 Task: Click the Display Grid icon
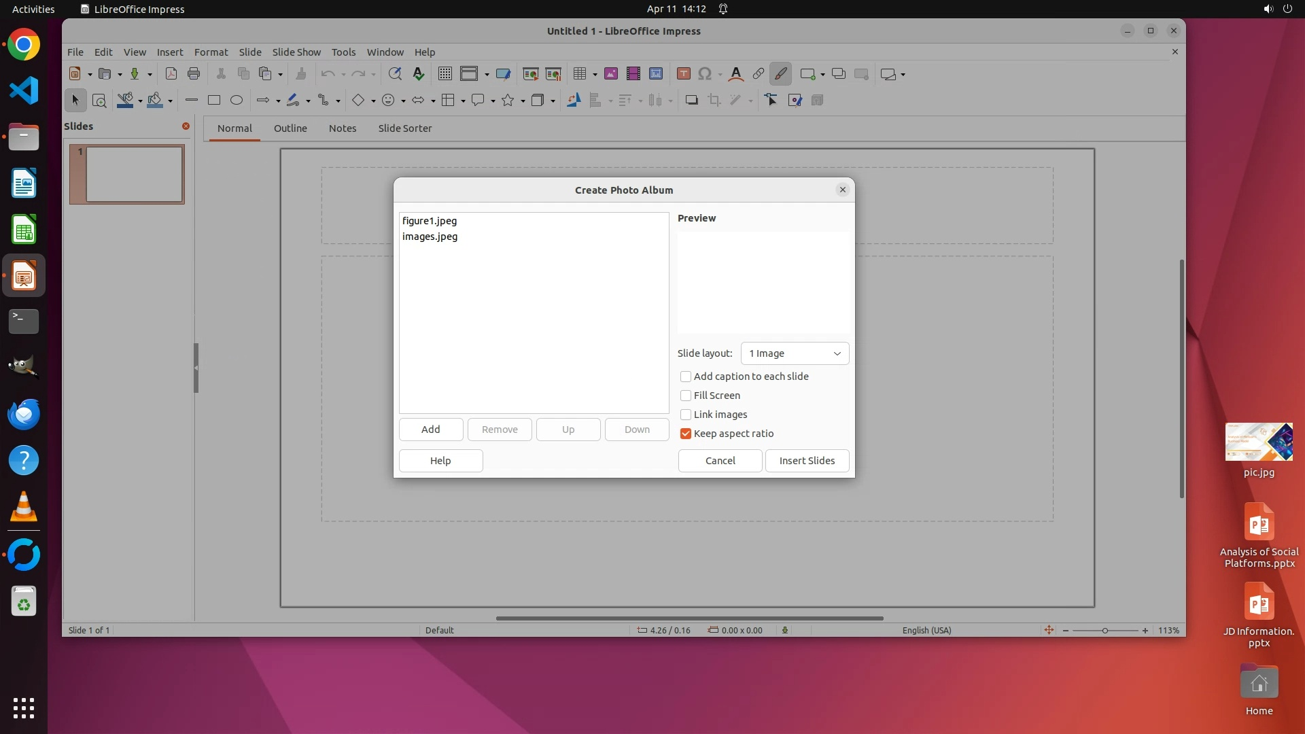point(445,74)
